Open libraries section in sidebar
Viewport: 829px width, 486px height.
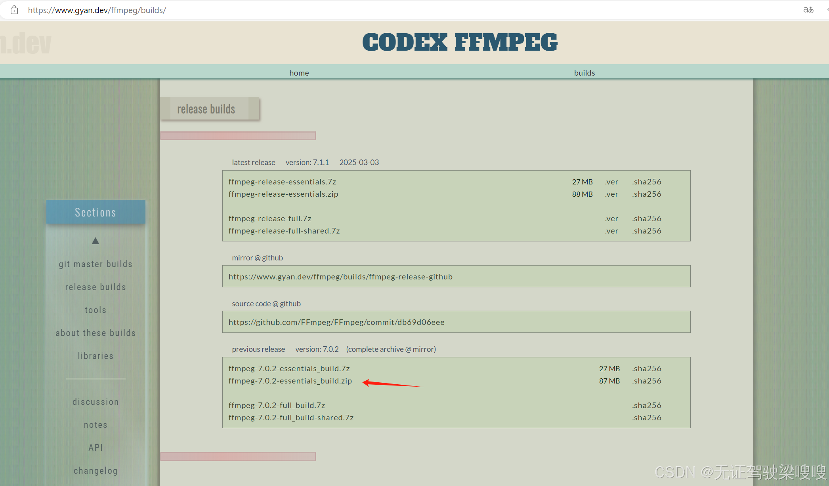(96, 356)
